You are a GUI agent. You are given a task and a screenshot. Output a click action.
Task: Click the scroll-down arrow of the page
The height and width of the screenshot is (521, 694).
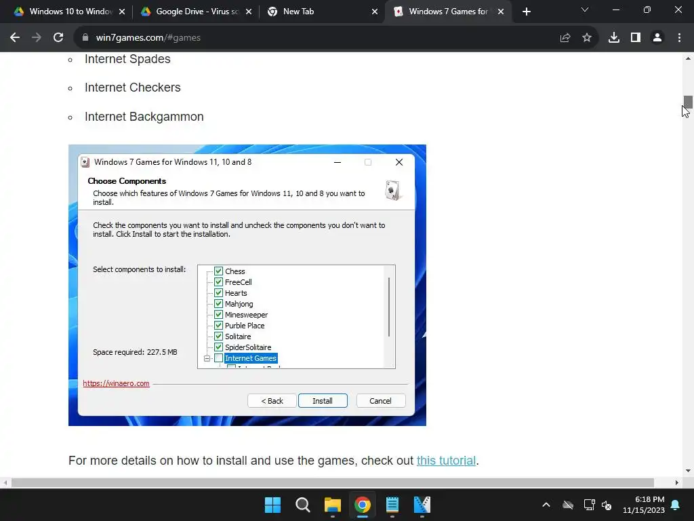[x=688, y=471]
